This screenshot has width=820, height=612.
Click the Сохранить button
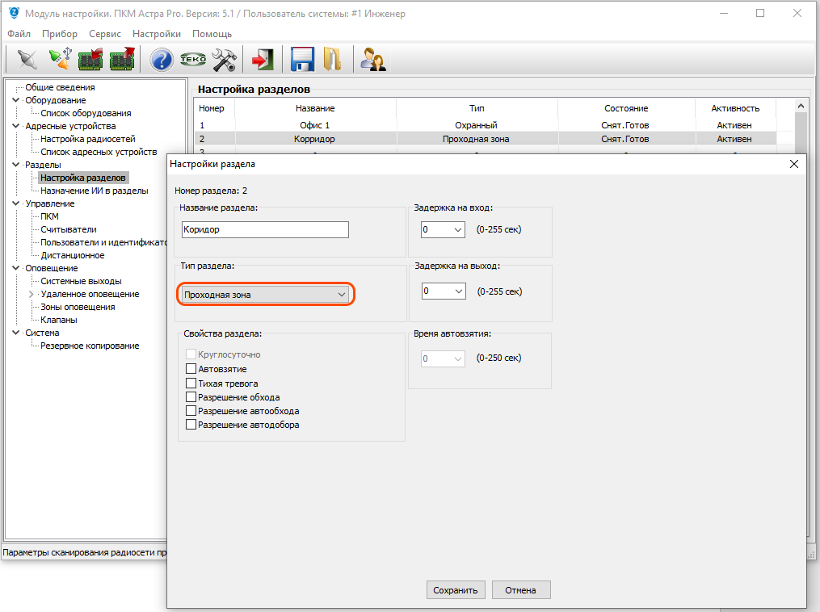pyautogui.click(x=456, y=590)
